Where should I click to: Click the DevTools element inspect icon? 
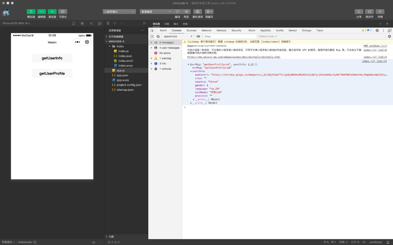[152, 30]
